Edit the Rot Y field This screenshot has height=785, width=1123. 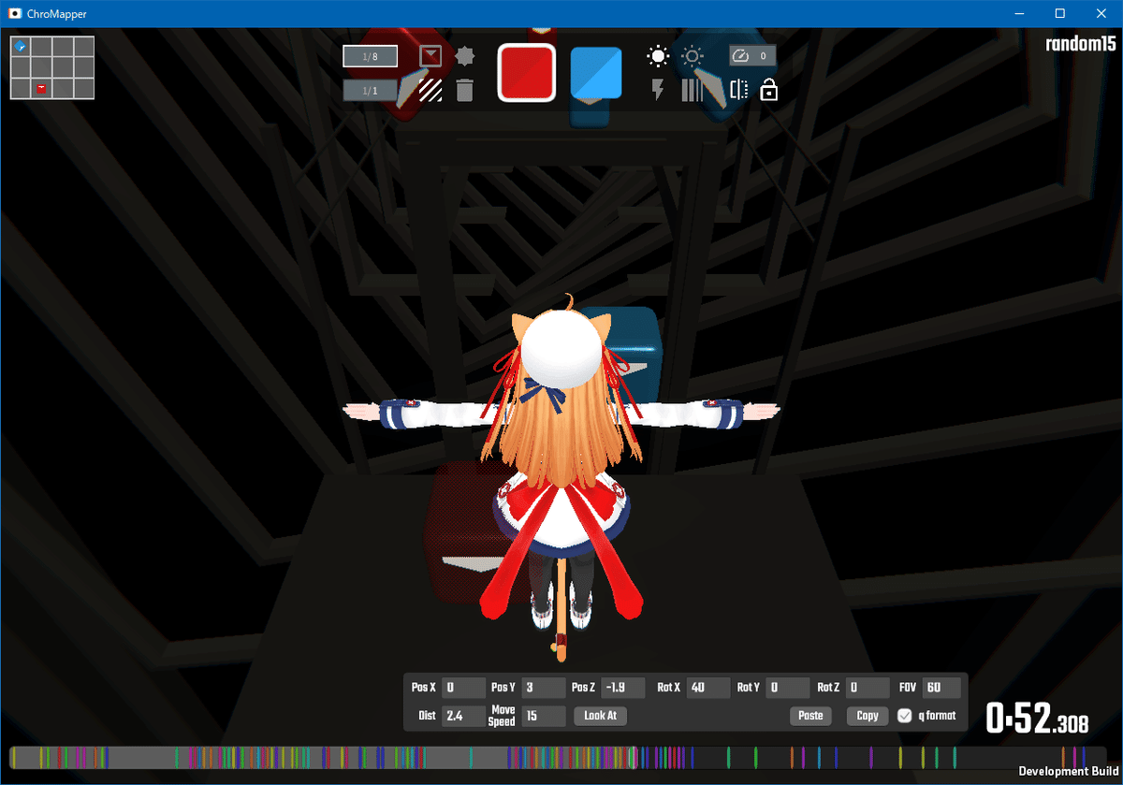(x=788, y=688)
